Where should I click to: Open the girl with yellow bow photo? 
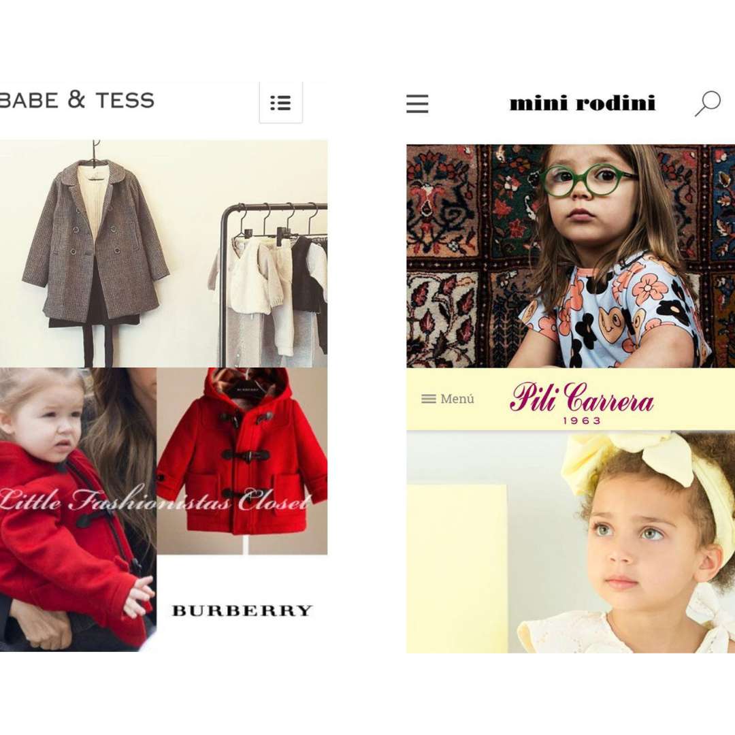tap(570, 542)
